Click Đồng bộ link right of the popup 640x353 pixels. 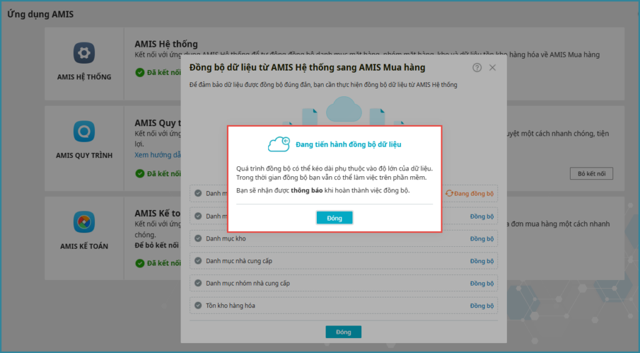pos(482,216)
